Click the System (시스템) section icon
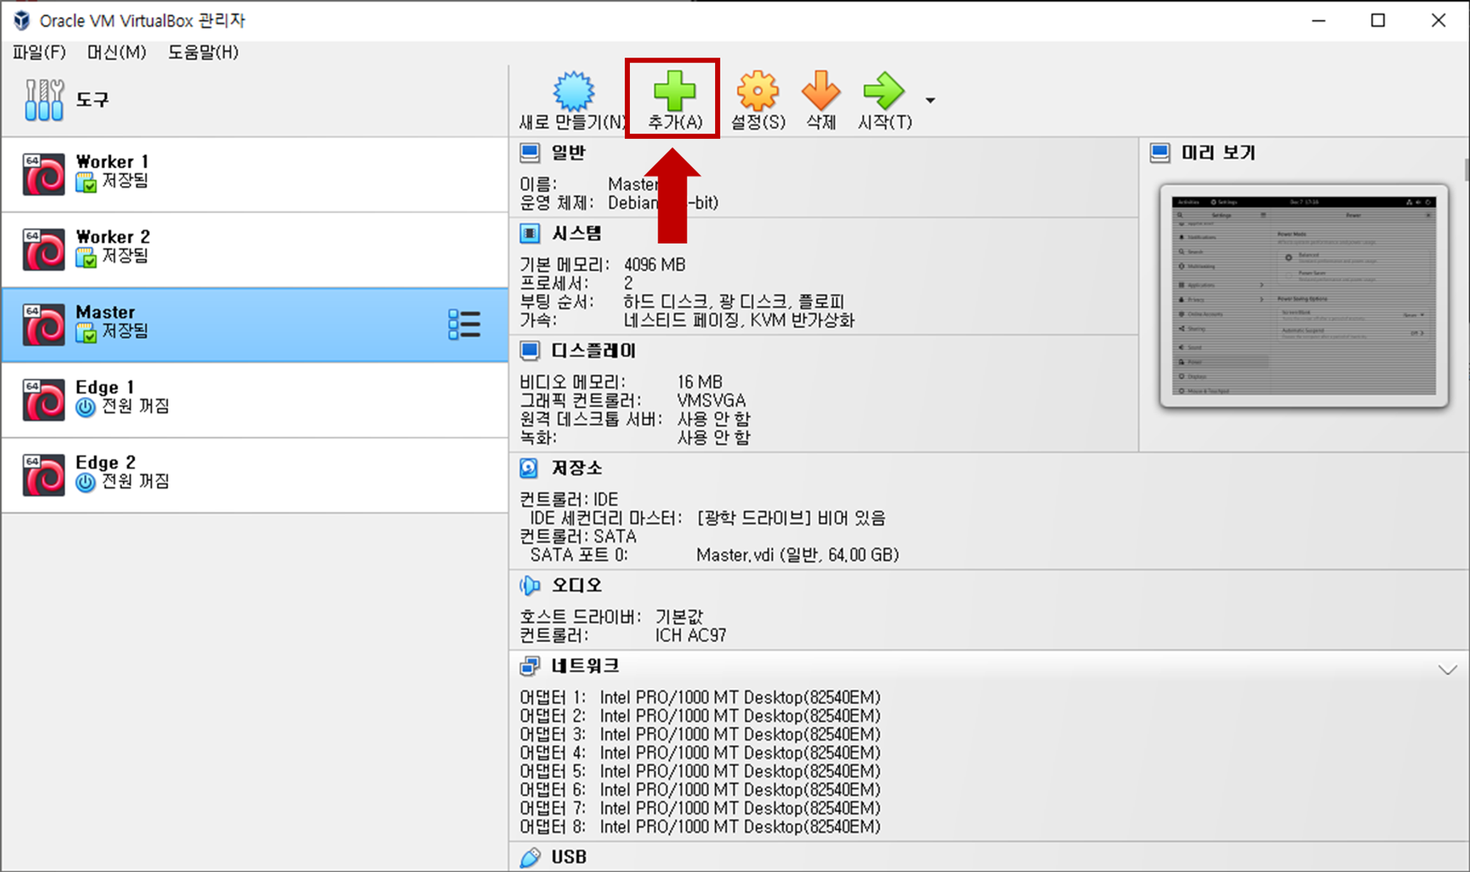This screenshot has height=872, width=1470. 529,234
